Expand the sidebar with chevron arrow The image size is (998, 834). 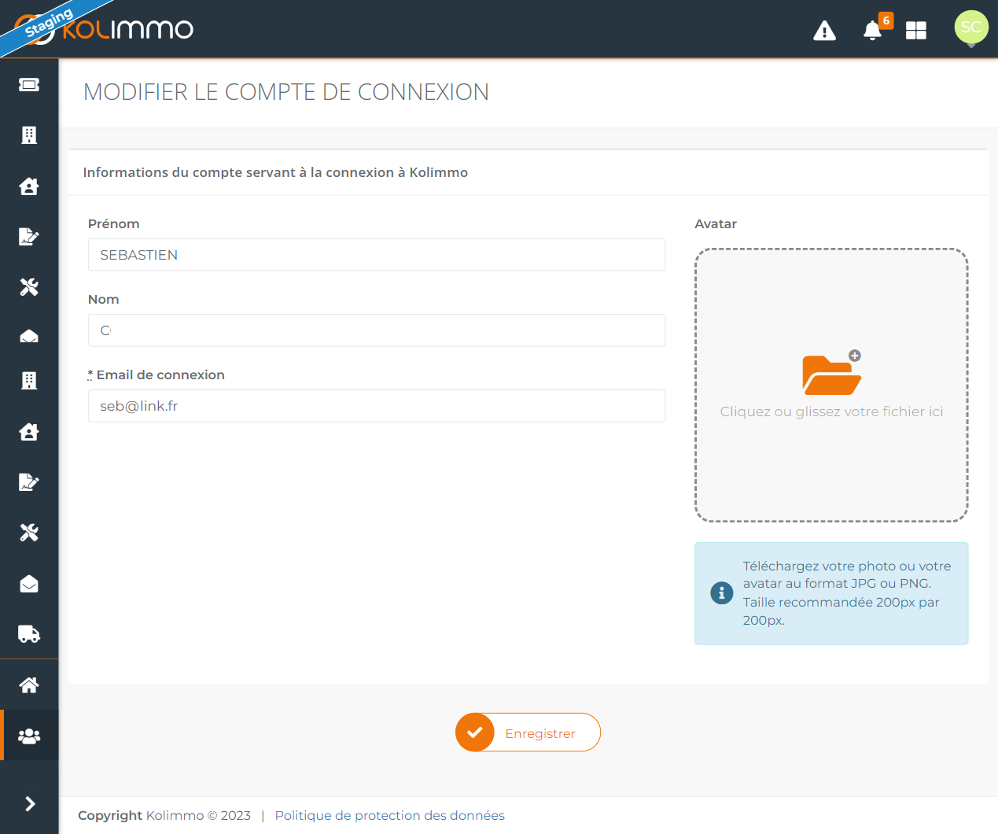pos(30,803)
